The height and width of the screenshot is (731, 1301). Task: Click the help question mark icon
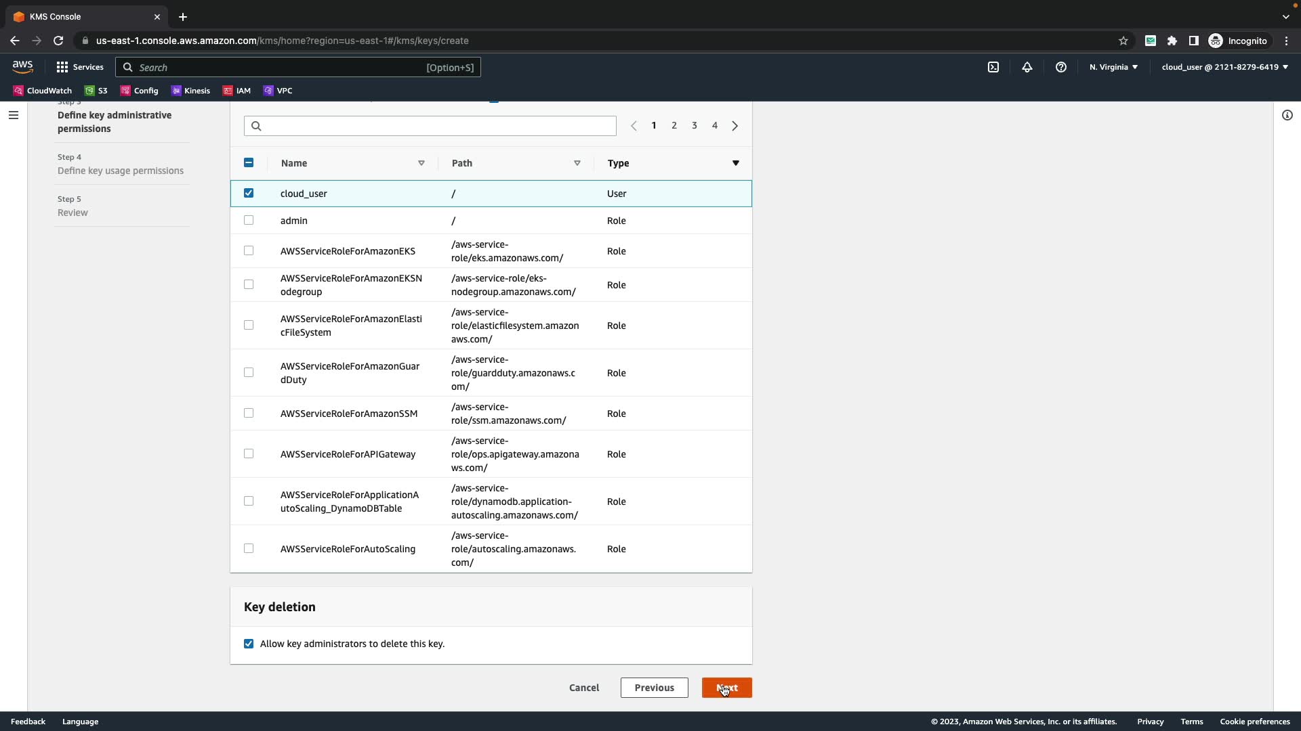point(1060,67)
